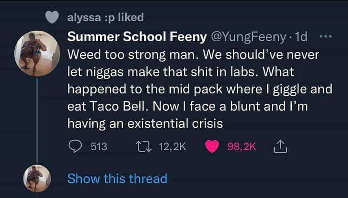
Task: Click the 98,2K likes count
Action: point(243,147)
